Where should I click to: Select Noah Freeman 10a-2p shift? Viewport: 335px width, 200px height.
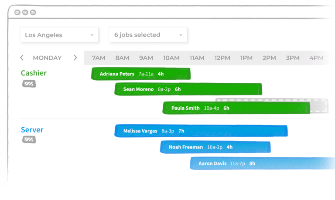[215, 147]
